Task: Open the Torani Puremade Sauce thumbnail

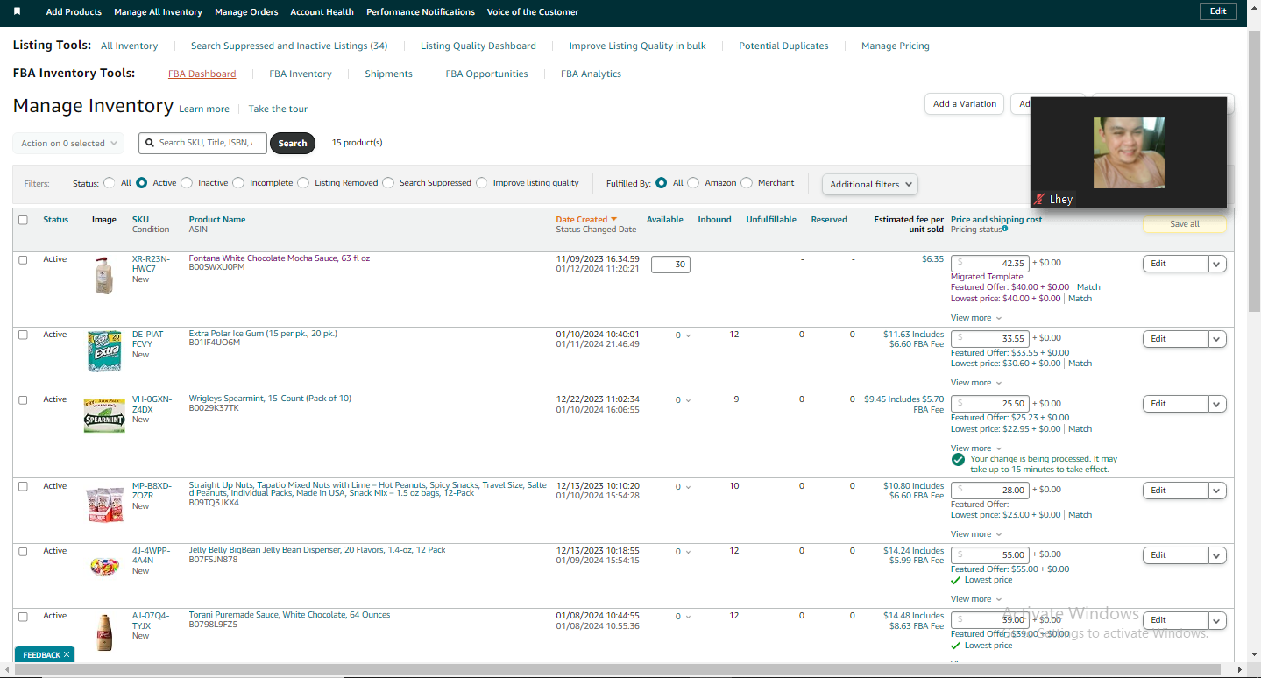Action: pyautogui.click(x=104, y=632)
